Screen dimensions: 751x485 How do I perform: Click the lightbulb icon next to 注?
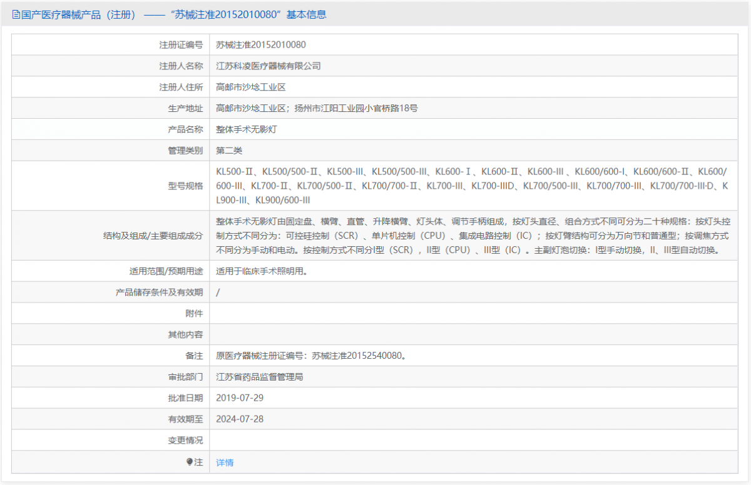tap(190, 462)
